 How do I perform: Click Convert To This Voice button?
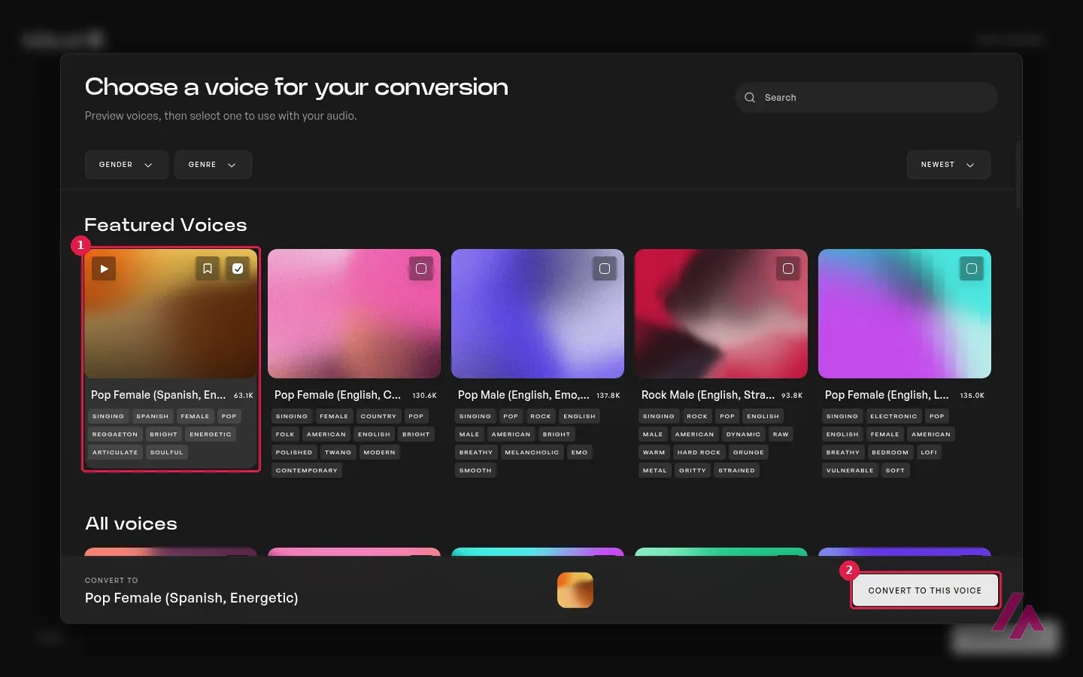925,590
